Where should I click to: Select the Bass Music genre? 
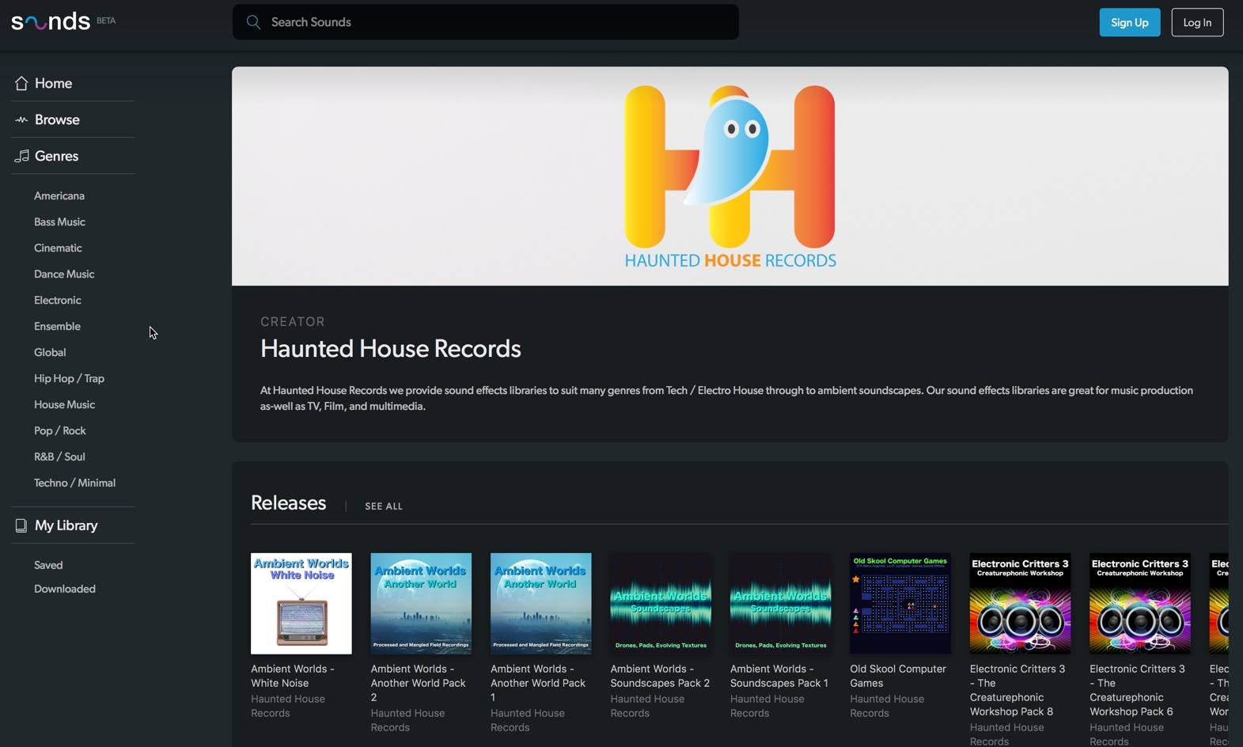coord(59,222)
